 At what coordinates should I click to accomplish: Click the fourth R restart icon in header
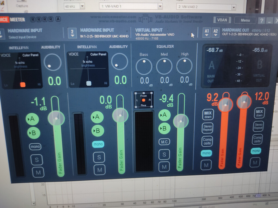pos(51,19)
